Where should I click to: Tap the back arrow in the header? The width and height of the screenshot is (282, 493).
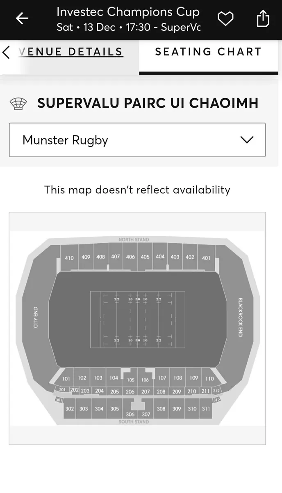pos(22,18)
